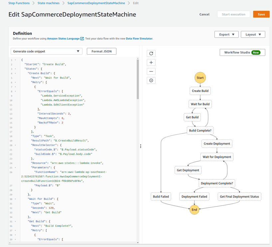Open the Generate code snippet dropdown
The width and height of the screenshot is (272, 247).
pos(46,51)
